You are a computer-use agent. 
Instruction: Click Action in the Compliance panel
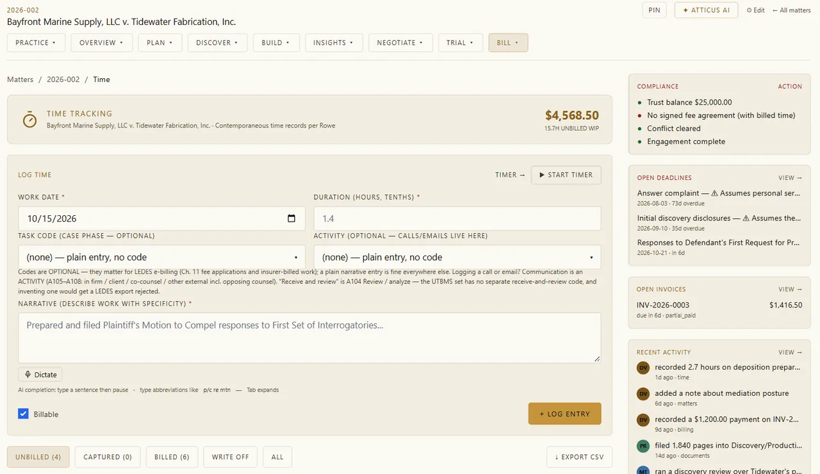tap(790, 86)
